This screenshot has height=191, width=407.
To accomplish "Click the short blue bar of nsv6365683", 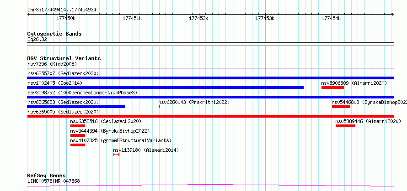I will 76,107.
